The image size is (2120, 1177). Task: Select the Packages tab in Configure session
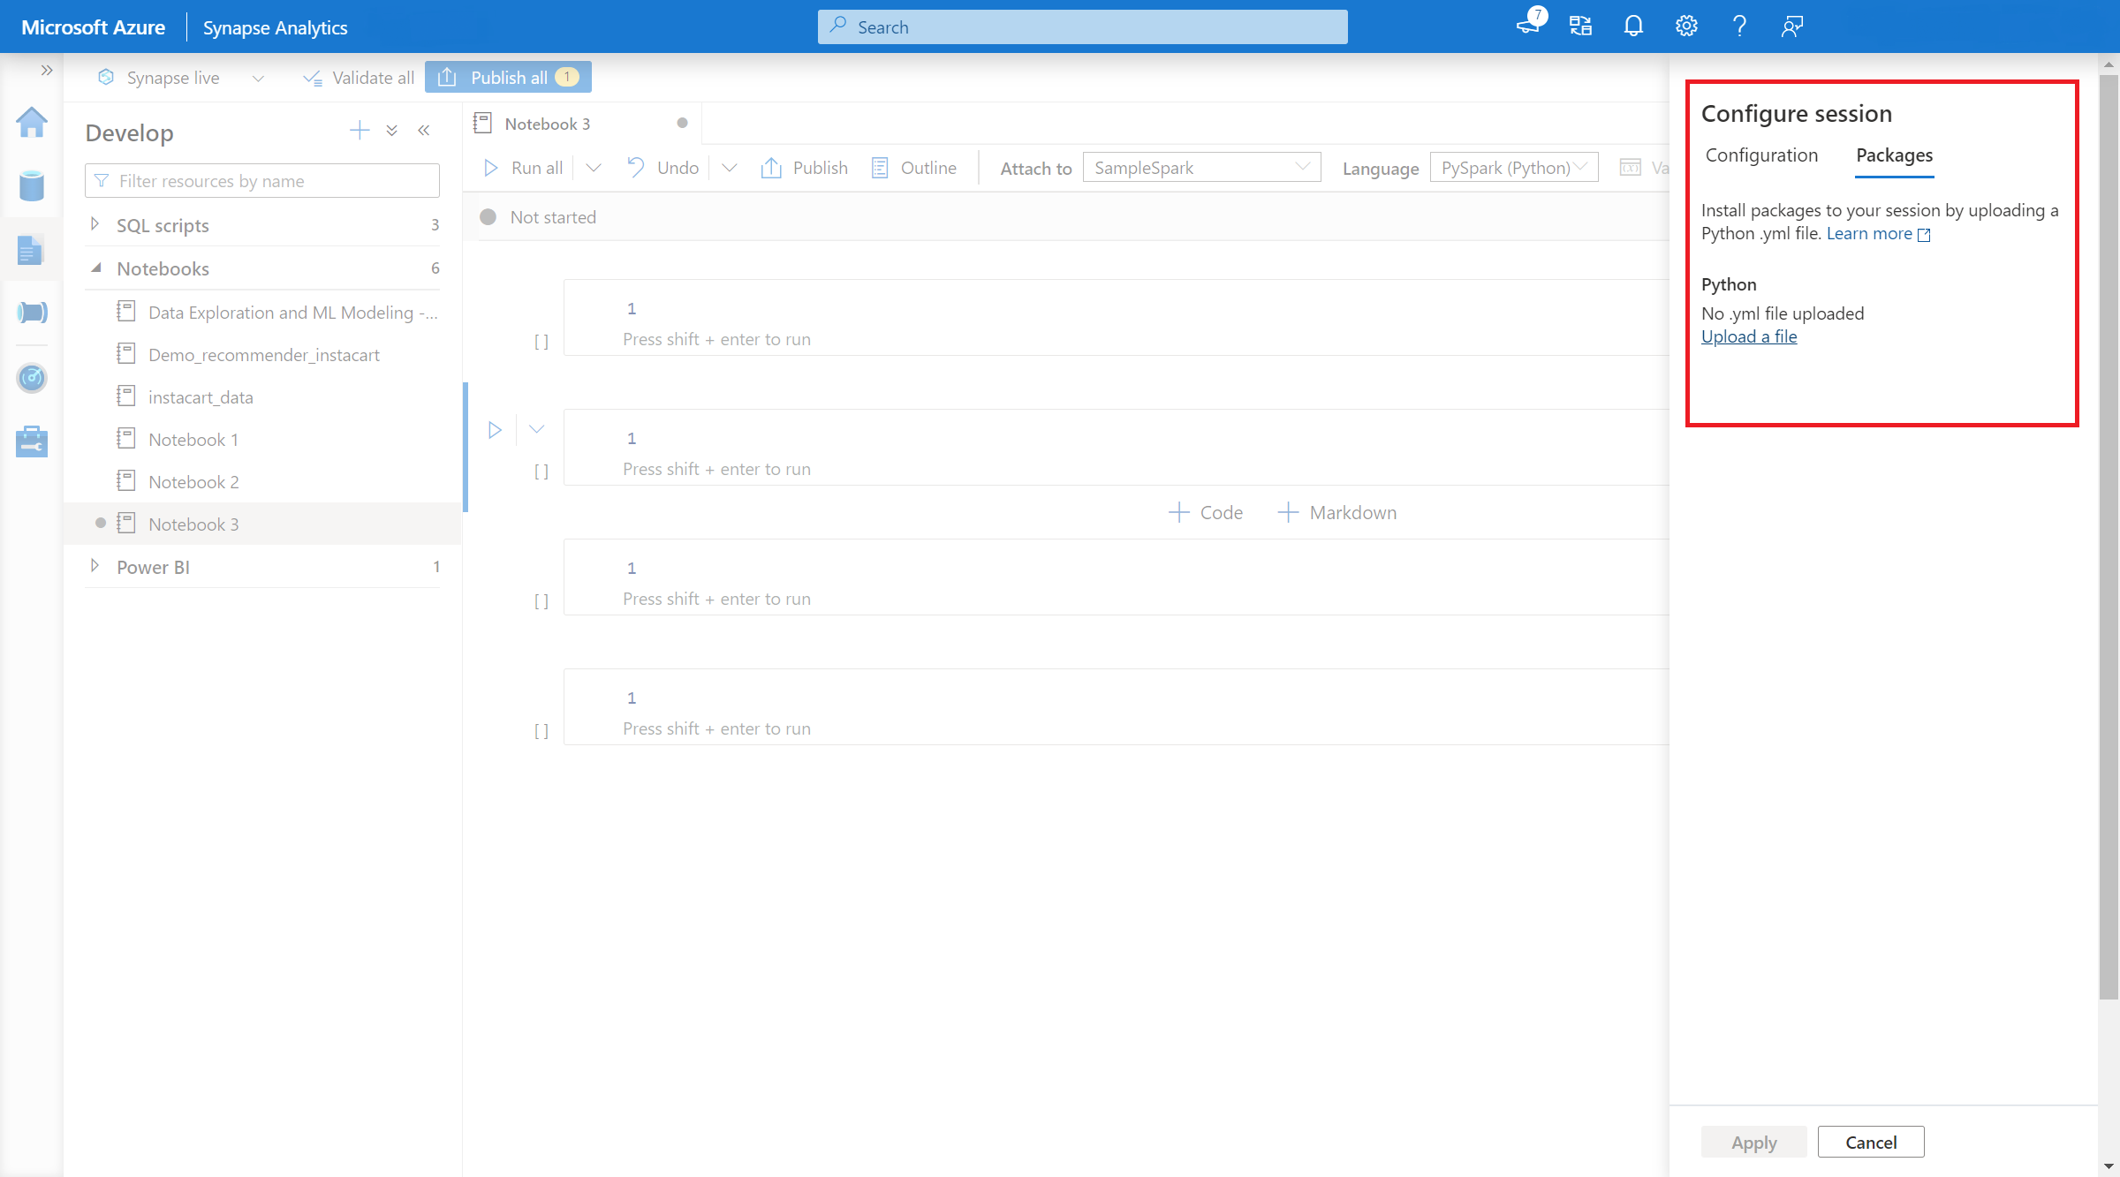[x=1892, y=155]
